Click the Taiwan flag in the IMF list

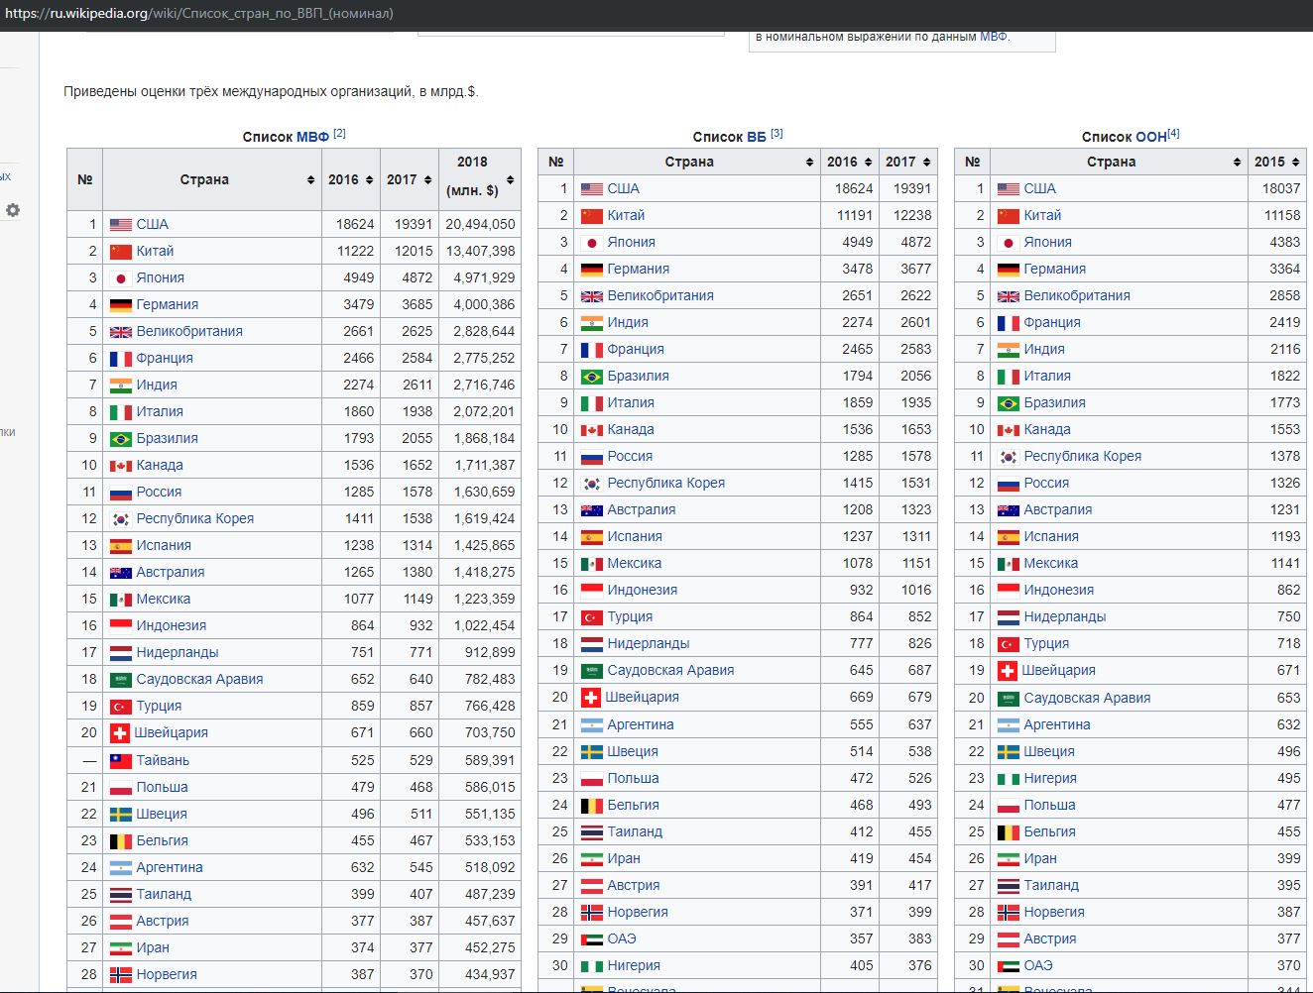(121, 761)
